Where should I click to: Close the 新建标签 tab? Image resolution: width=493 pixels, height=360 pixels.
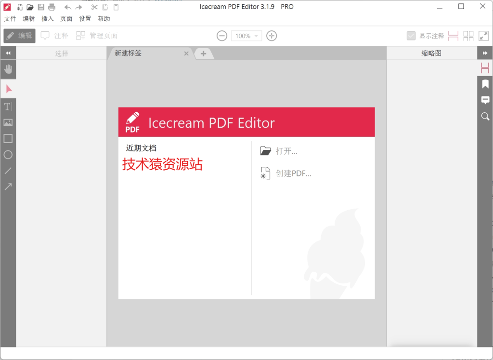[x=186, y=53]
